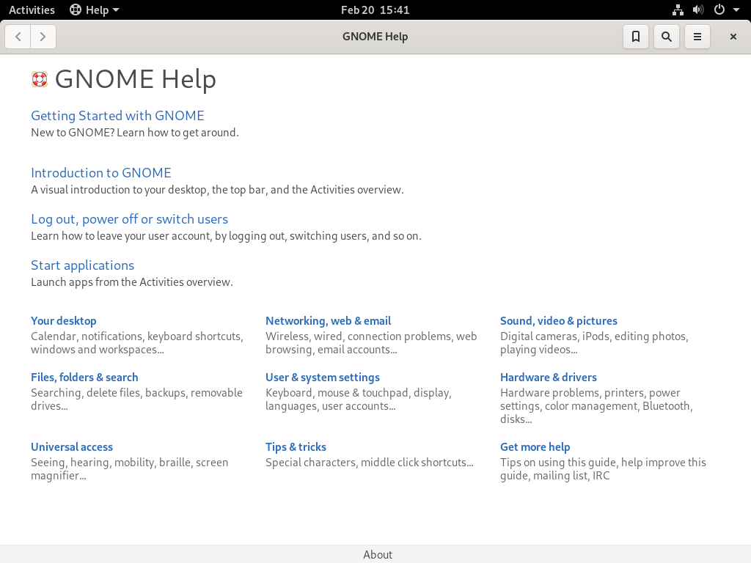Open Log out, power off or switch users
This screenshot has width=751, height=563.
[x=129, y=218]
